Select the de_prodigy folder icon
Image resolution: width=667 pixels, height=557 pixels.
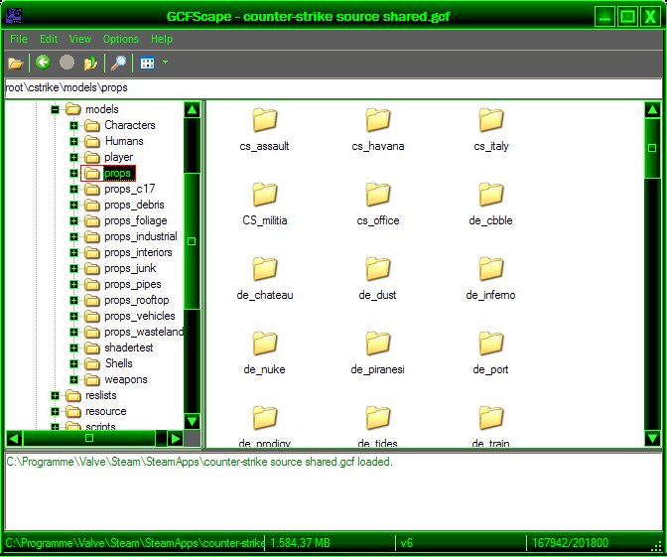(264, 417)
